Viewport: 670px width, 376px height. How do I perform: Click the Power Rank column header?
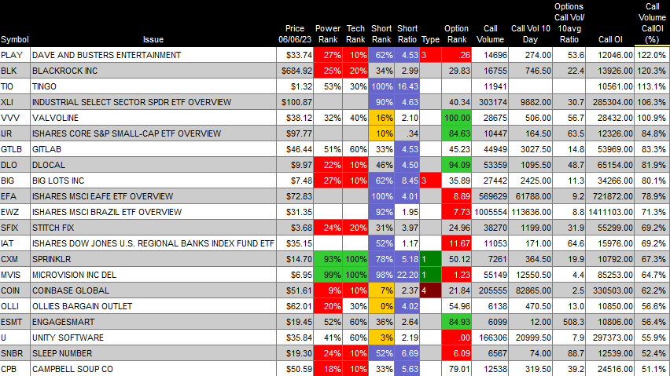pyautogui.click(x=328, y=34)
